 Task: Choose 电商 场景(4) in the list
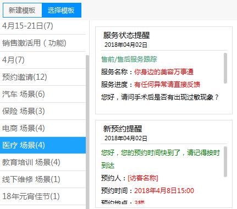click(x=43, y=128)
